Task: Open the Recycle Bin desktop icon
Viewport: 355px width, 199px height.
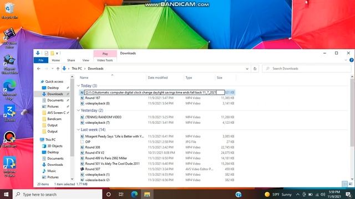Action: [9, 10]
